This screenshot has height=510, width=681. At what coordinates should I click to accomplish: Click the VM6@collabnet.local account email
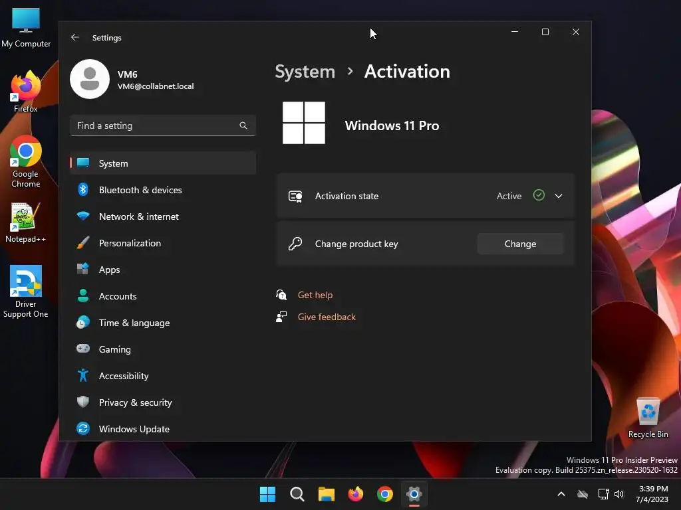[x=156, y=86]
